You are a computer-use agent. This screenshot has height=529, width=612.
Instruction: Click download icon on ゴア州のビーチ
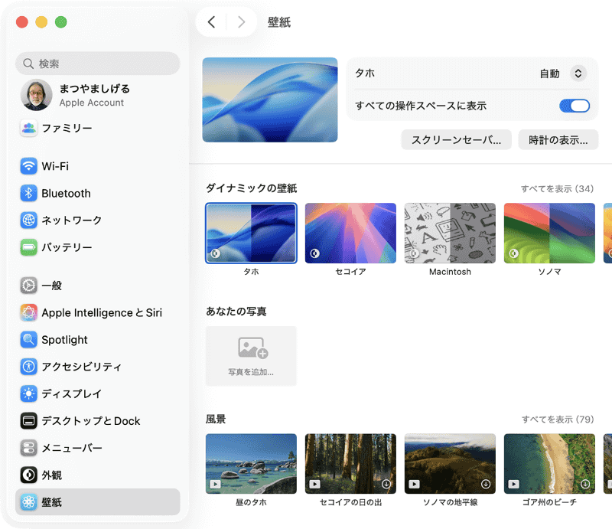pyautogui.click(x=585, y=484)
